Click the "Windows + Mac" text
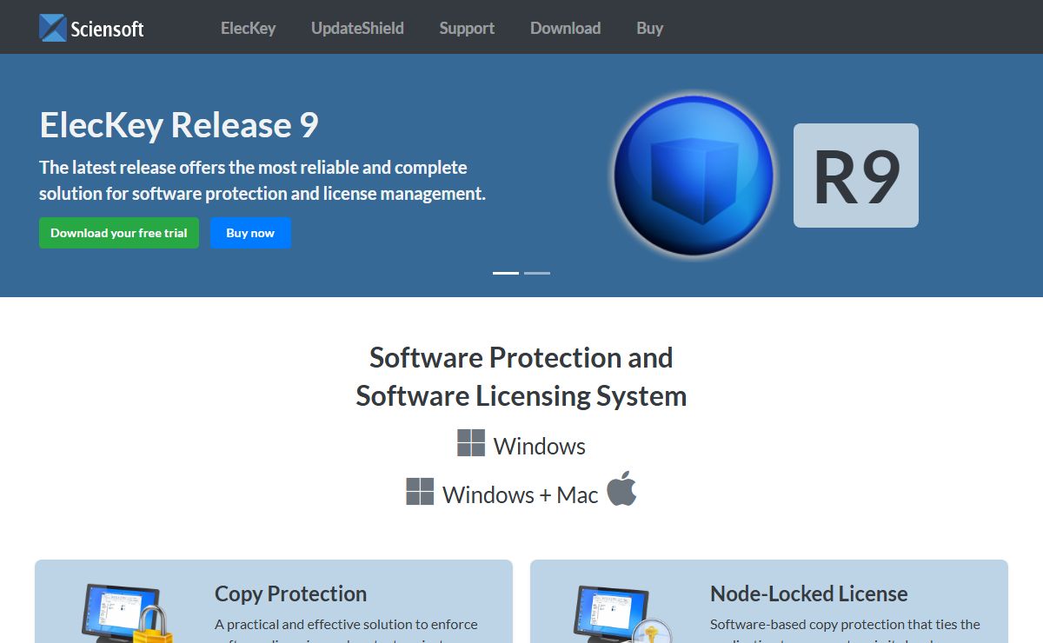1043x643 pixels. [521, 494]
